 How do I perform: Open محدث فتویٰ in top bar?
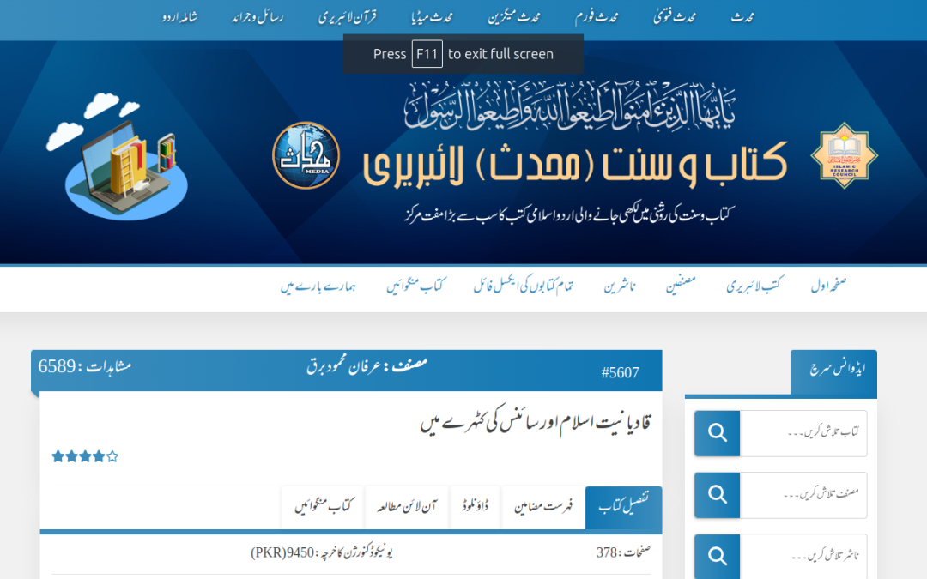pyautogui.click(x=675, y=17)
